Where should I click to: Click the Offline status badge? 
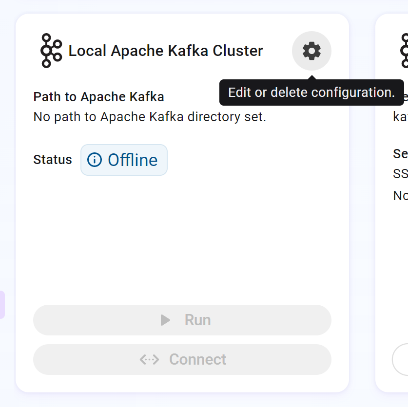click(x=124, y=160)
